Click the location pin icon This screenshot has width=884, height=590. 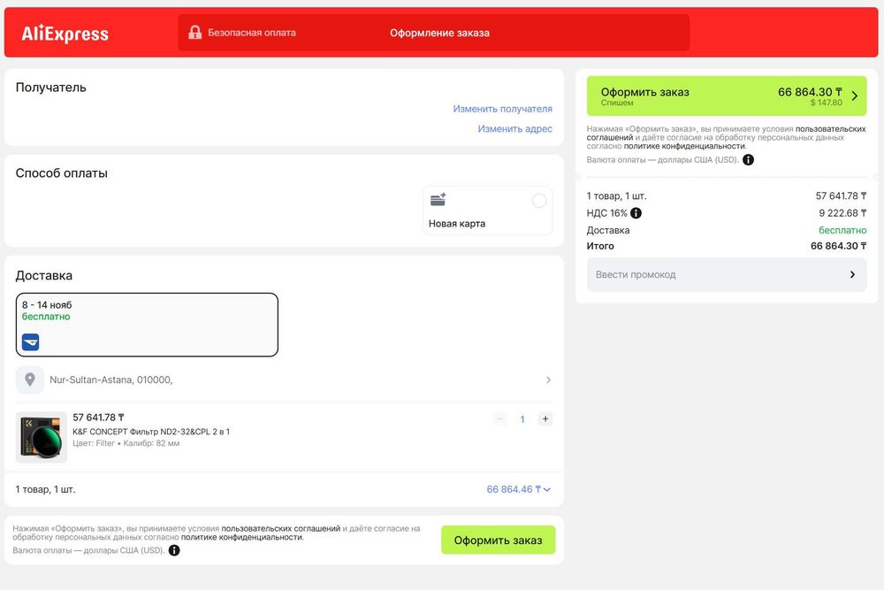(x=30, y=379)
